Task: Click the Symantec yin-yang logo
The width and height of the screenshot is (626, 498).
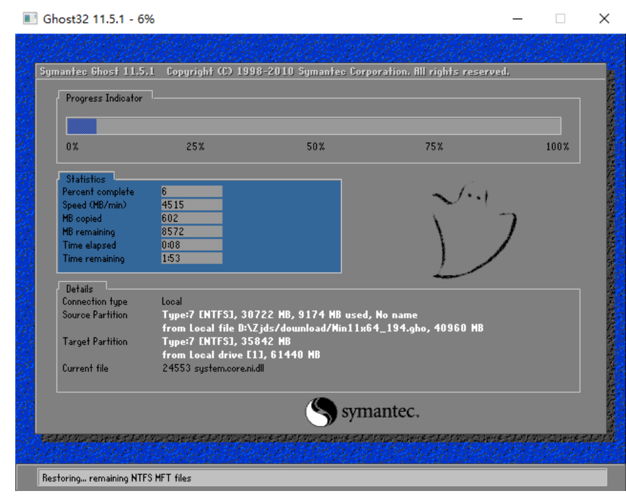Action: click(x=321, y=412)
